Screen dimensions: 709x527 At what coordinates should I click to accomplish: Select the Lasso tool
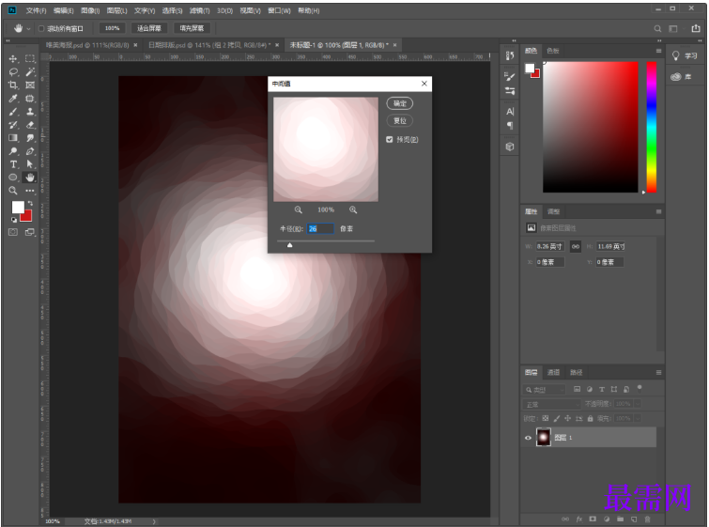[x=13, y=72]
